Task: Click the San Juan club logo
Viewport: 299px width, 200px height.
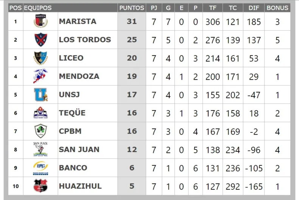Action: coord(40,149)
